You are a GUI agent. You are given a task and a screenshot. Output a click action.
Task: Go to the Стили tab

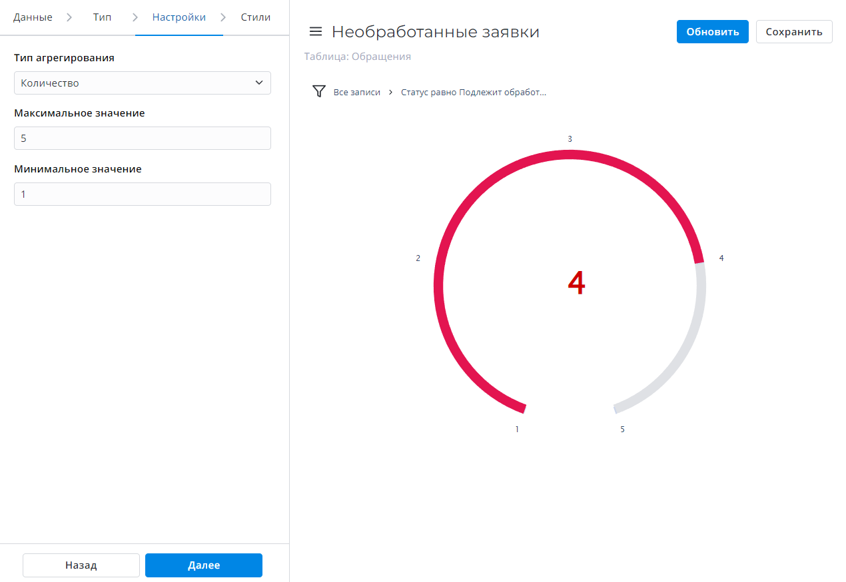(255, 17)
